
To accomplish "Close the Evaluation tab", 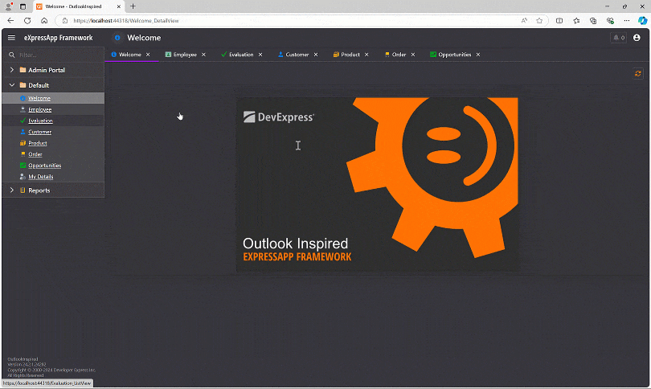I will pos(261,55).
